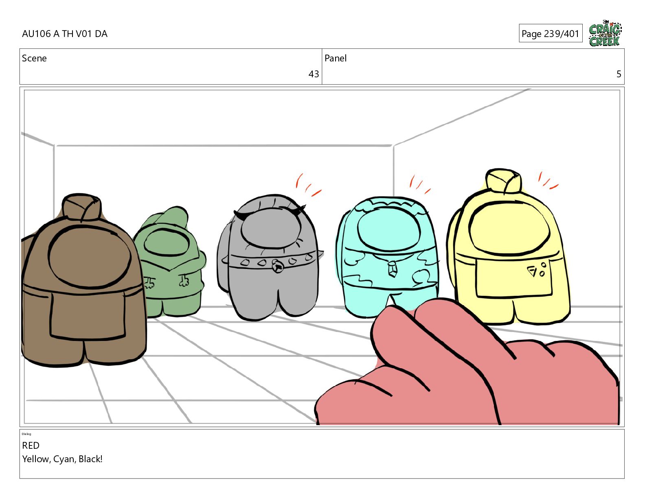Screen dimensions: 645x498
Task: Click the panel number '5'
Action: 619,74
